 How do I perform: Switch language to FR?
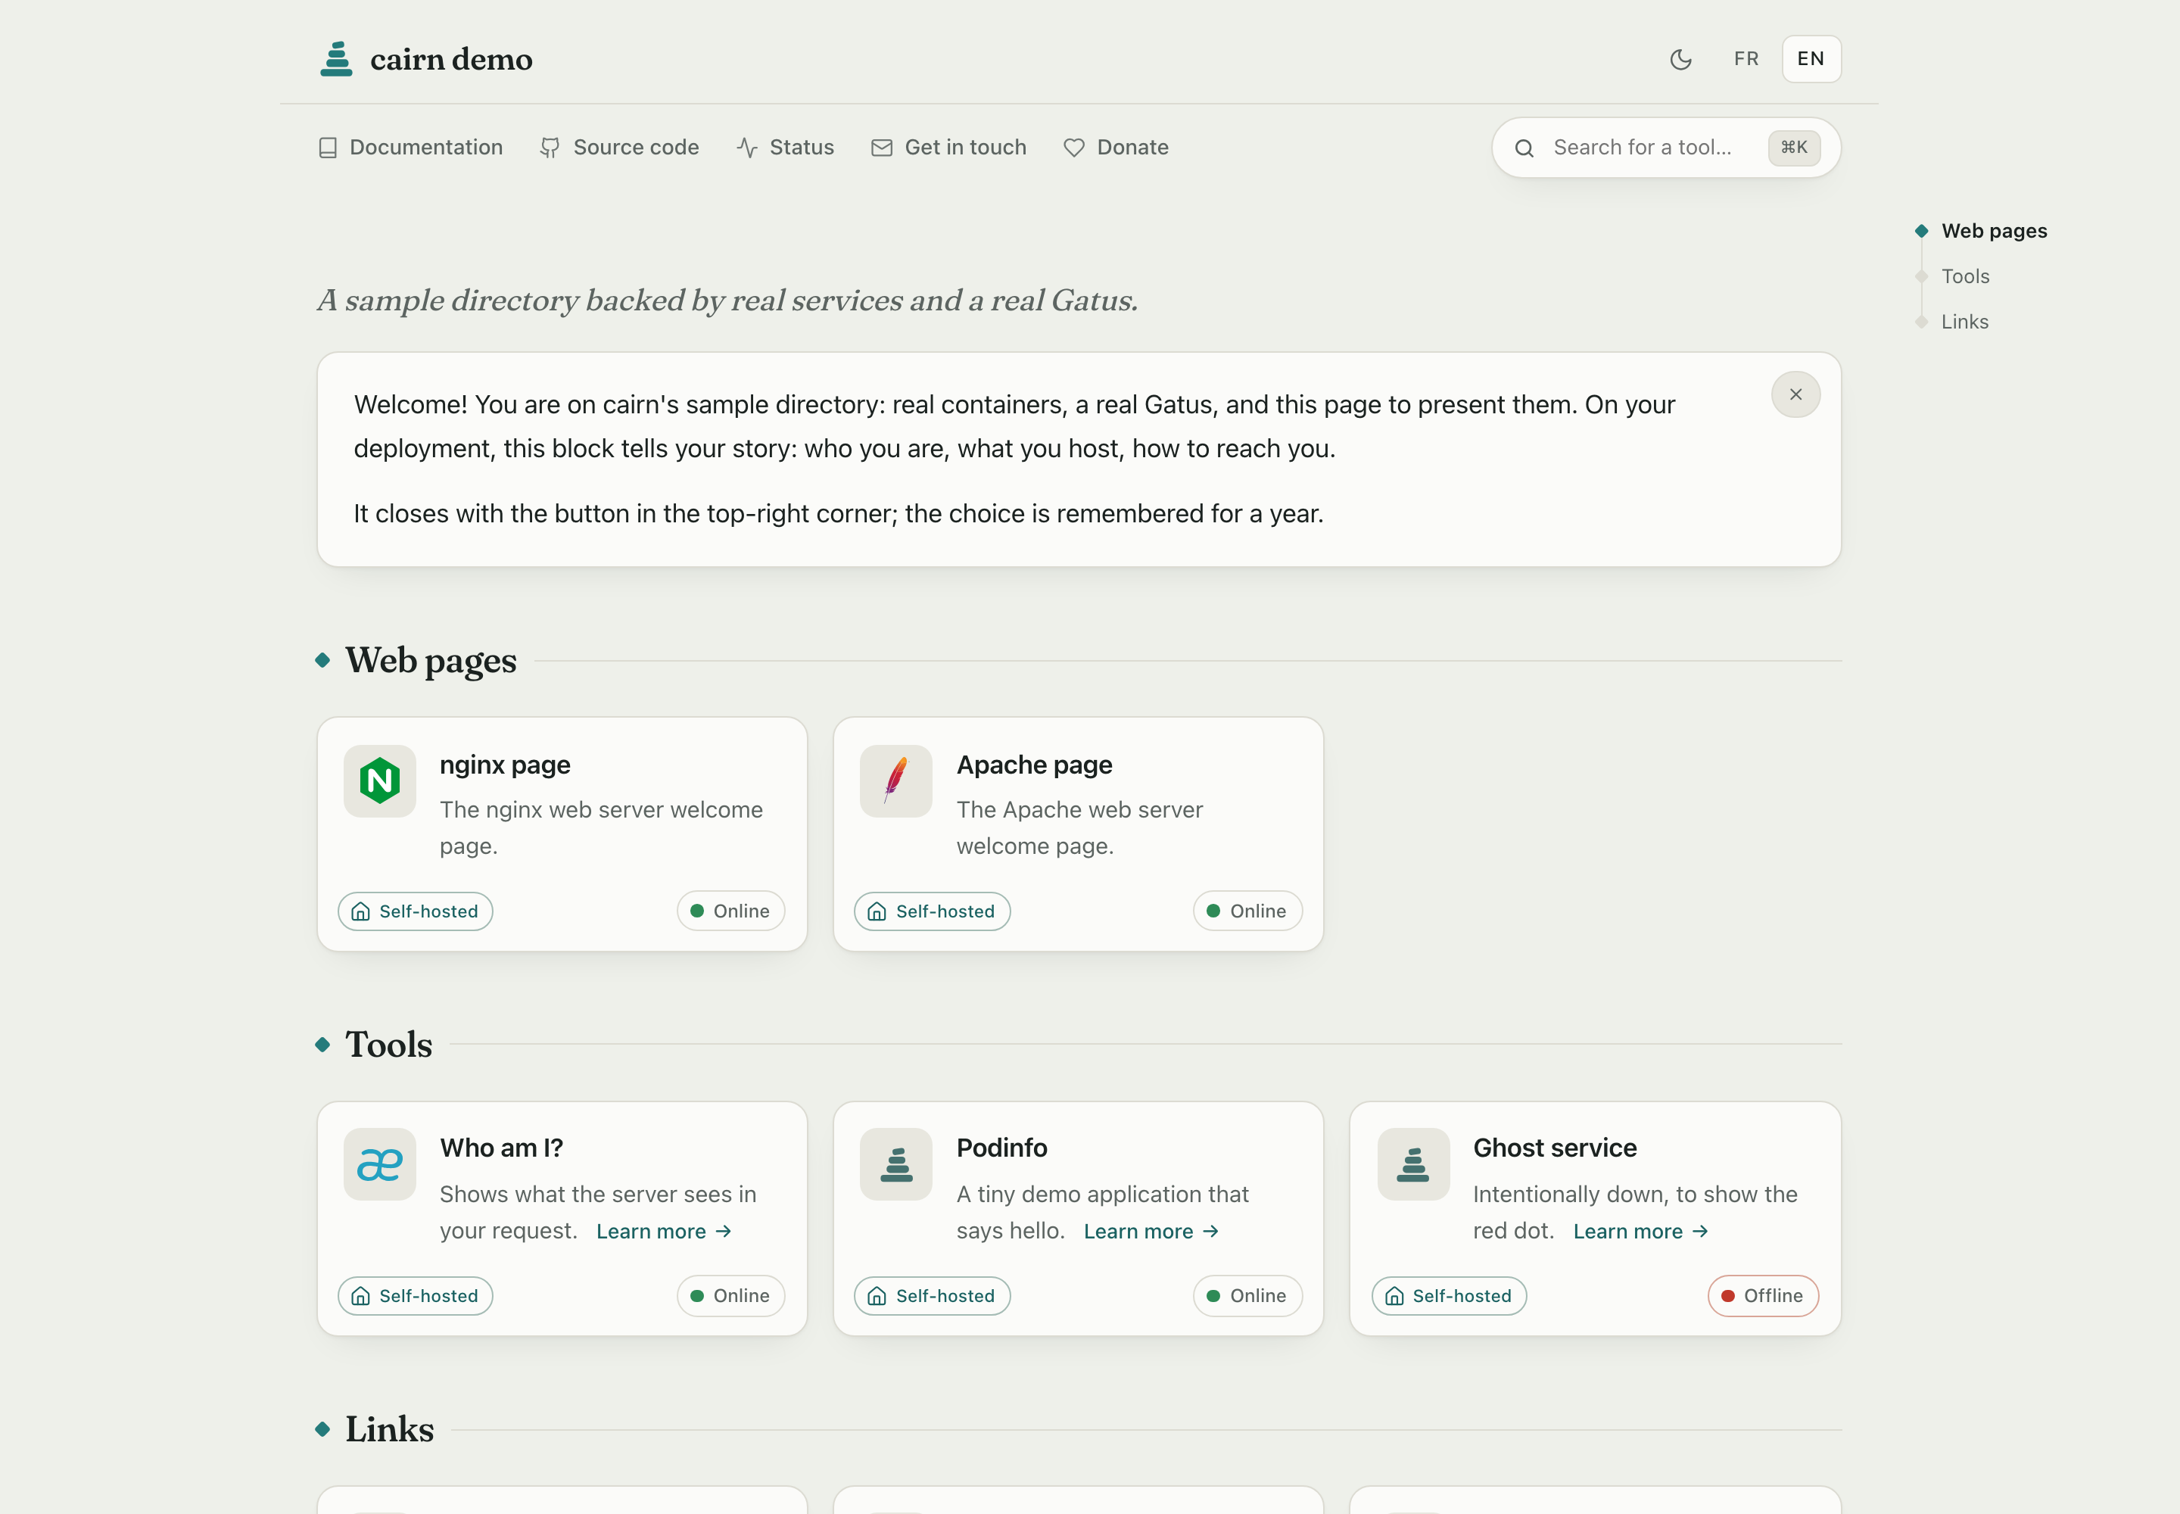1746,59
